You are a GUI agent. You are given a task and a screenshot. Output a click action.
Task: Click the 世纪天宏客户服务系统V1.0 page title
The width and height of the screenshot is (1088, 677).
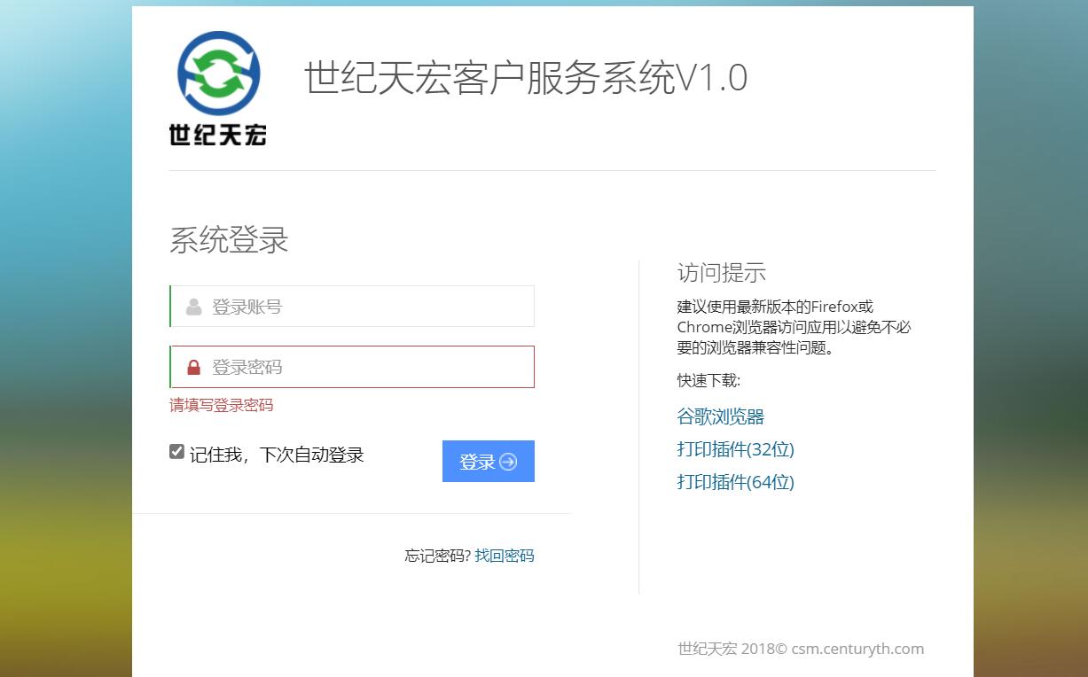click(526, 78)
